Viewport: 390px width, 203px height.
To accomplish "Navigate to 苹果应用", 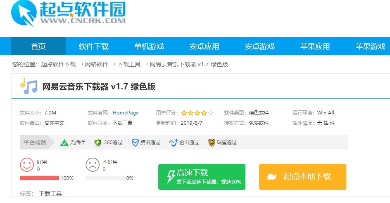I will 315,46.
